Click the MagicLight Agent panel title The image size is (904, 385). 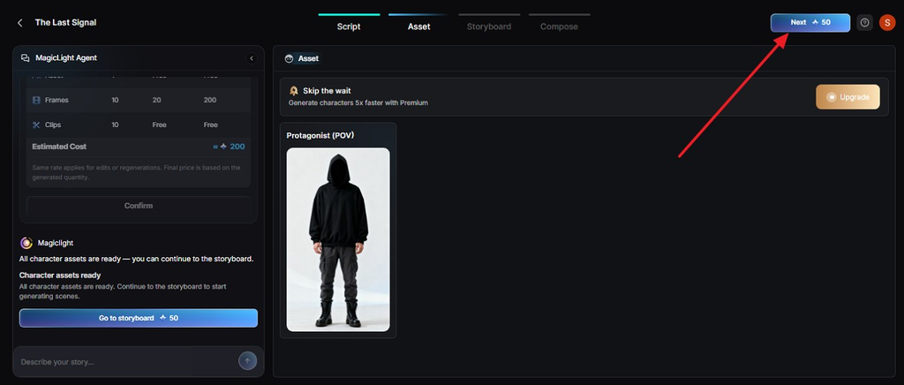[66, 58]
